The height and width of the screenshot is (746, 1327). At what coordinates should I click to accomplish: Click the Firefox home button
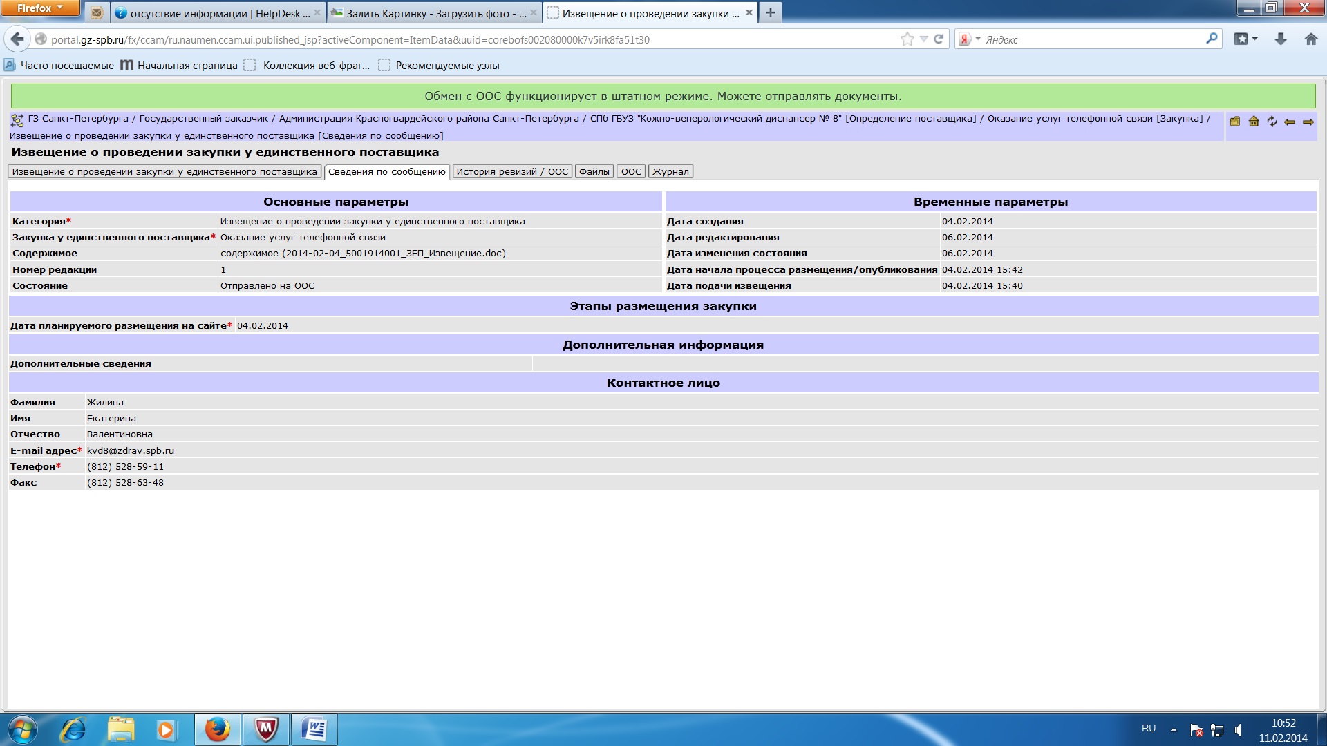pyautogui.click(x=1311, y=39)
